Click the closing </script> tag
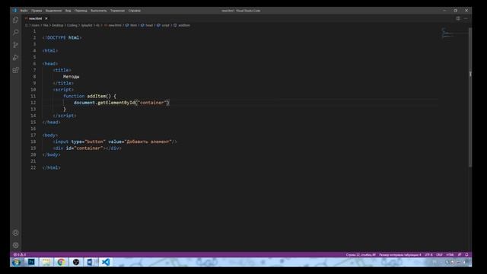487x274 pixels. 64,116
